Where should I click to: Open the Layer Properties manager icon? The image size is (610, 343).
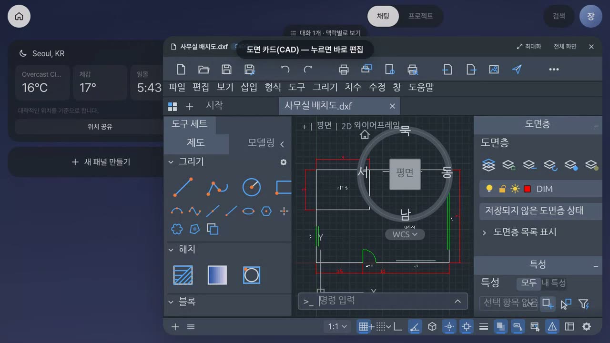[488, 165]
